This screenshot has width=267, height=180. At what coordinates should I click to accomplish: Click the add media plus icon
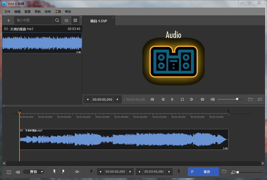pos(9,20)
